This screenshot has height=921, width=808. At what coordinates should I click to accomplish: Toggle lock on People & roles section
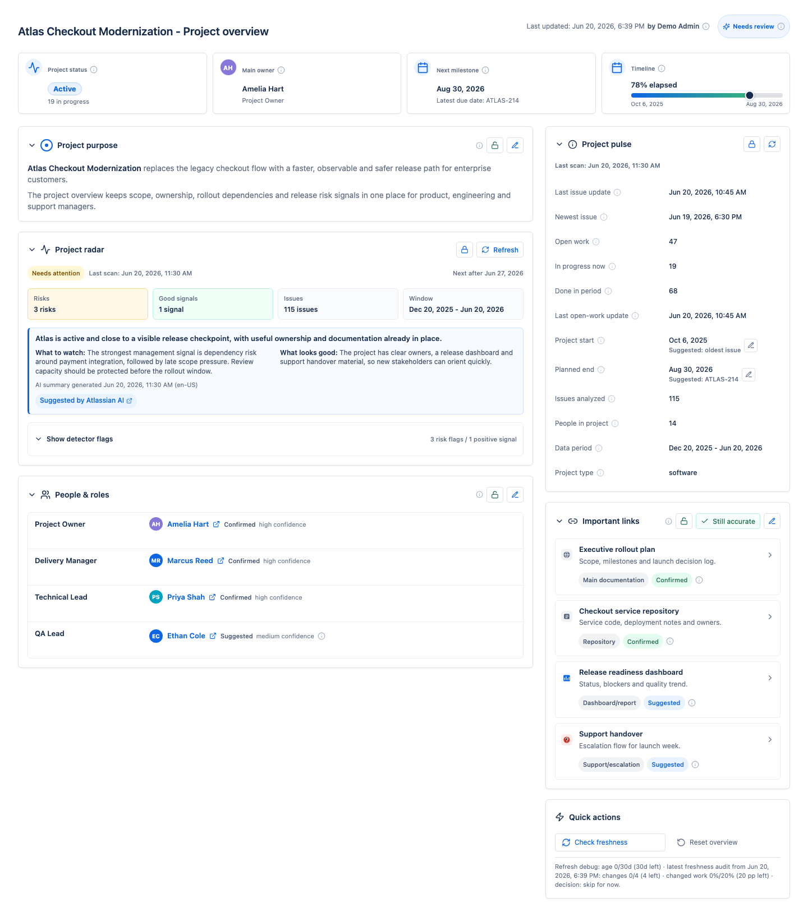click(495, 495)
